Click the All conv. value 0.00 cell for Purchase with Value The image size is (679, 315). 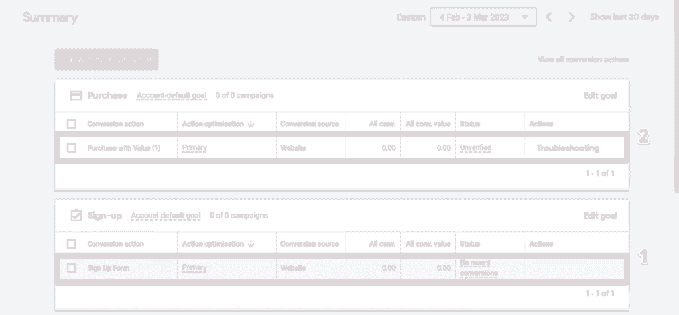click(x=444, y=148)
